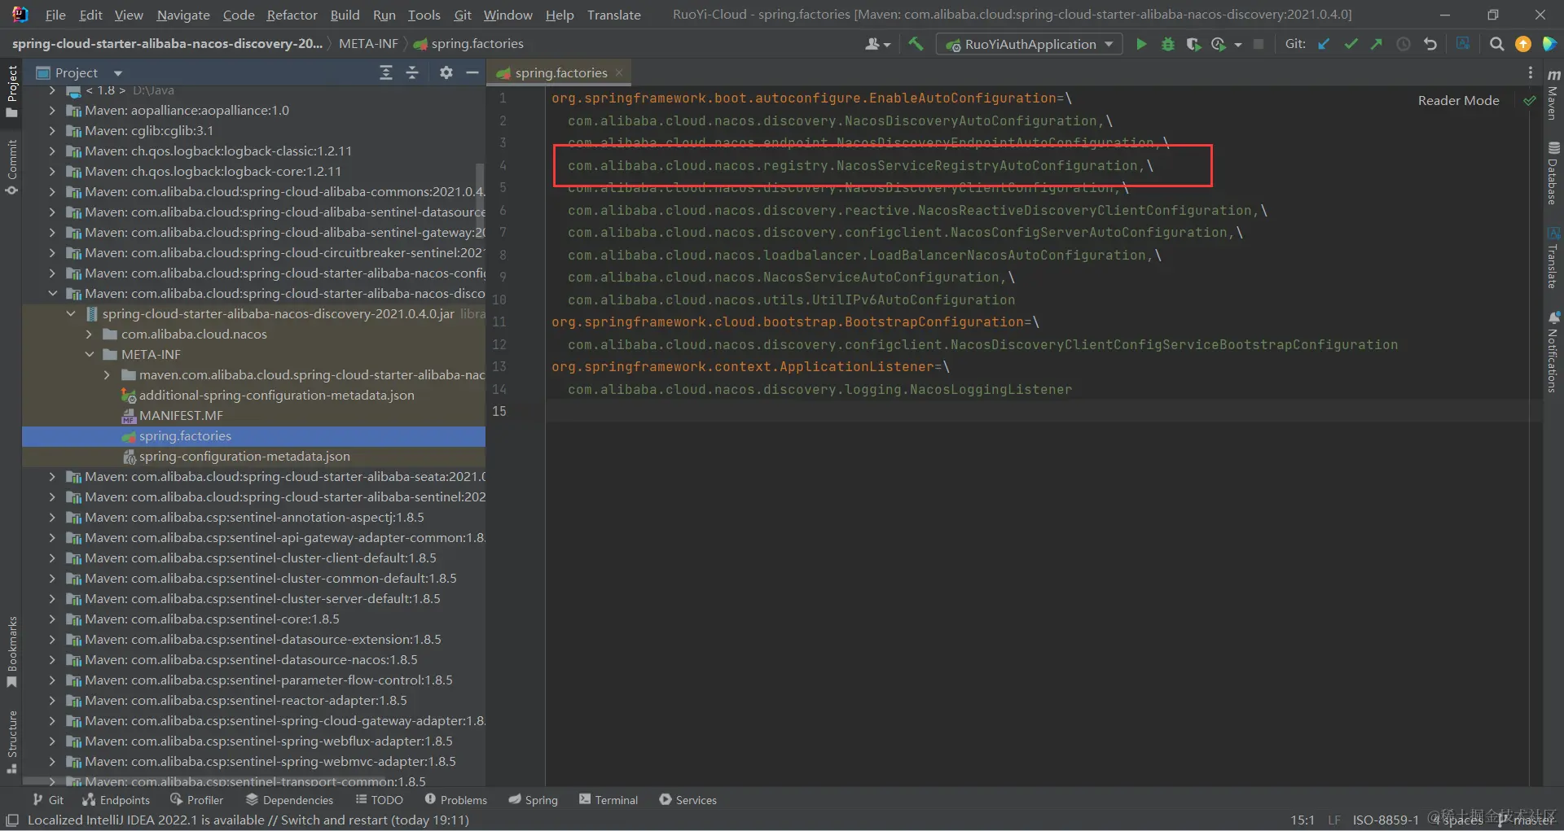Run RuoYiAuthApplication with the green play button

pyautogui.click(x=1141, y=45)
